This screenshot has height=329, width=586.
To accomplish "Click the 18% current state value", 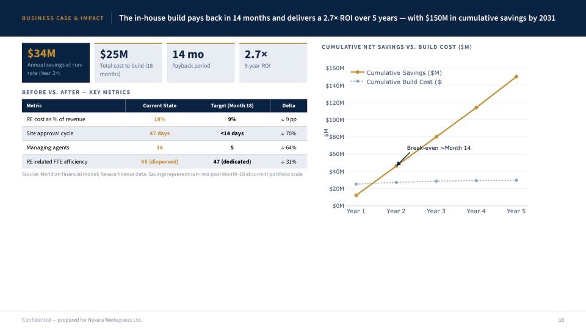I will pyautogui.click(x=159, y=119).
